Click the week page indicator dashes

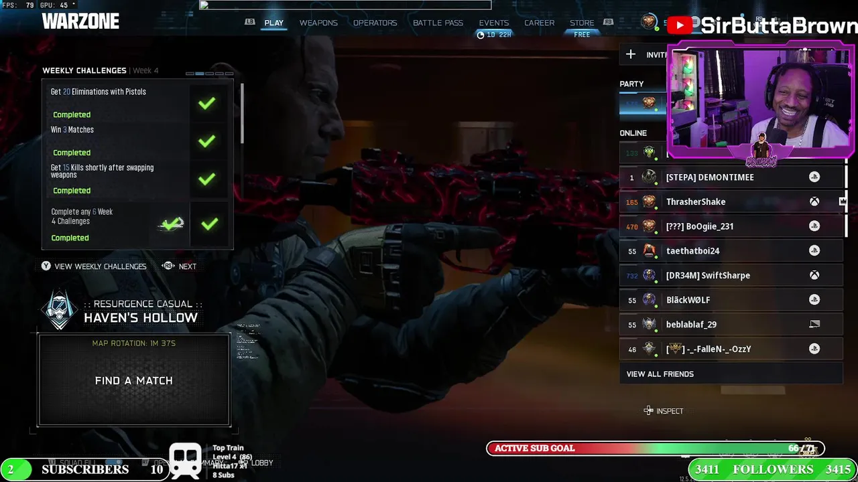coord(210,74)
